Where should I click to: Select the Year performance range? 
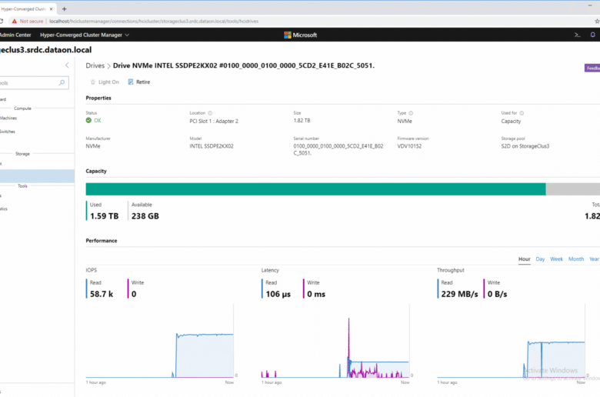coord(594,259)
